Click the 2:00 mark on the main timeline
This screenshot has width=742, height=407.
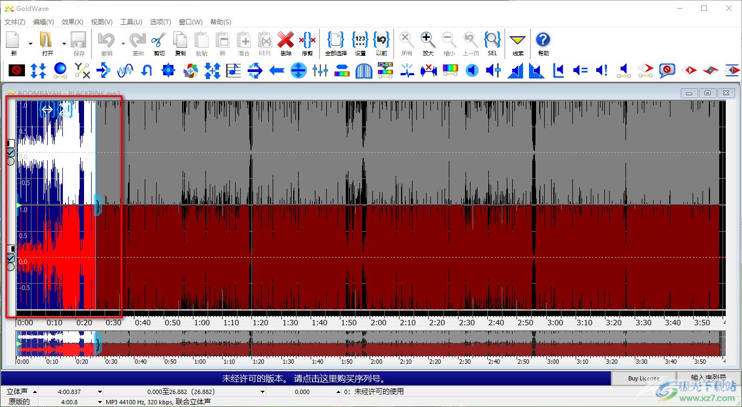click(378, 323)
